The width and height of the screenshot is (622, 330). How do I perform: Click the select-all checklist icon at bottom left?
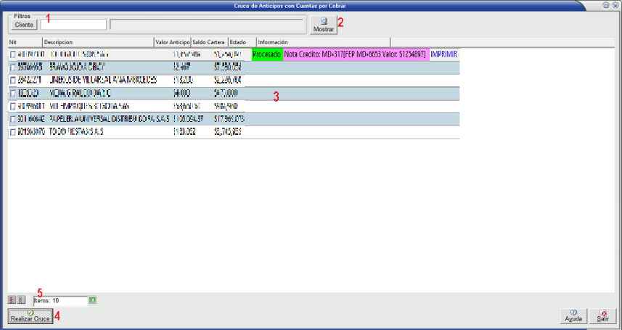(x=12, y=300)
